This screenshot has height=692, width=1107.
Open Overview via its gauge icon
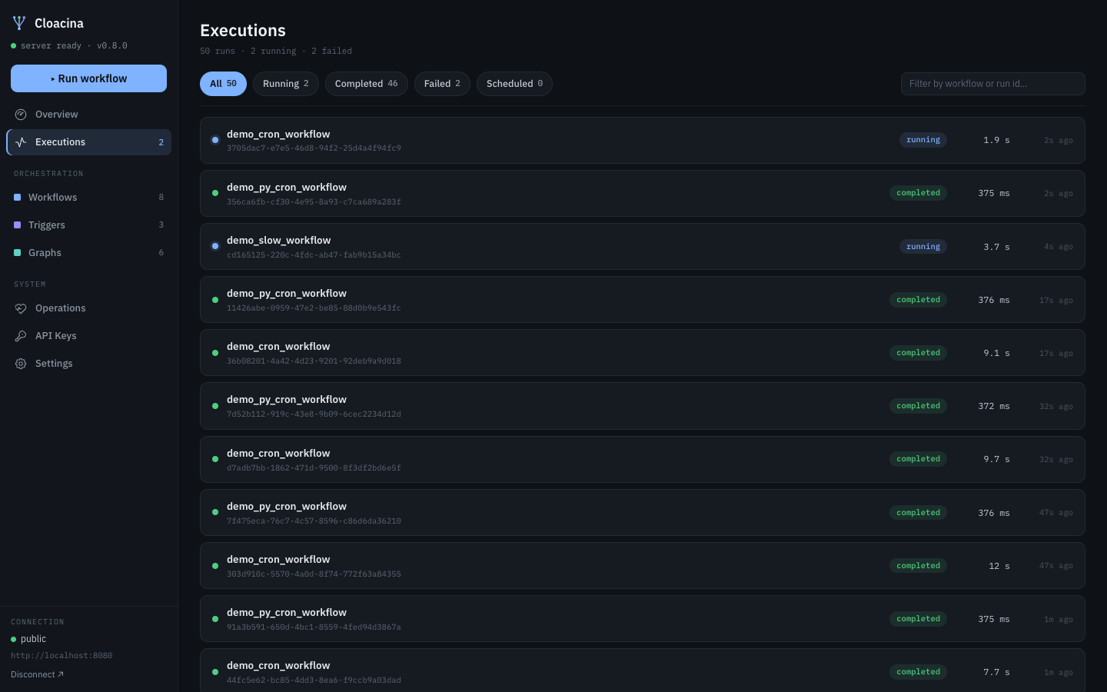tap(21, 115)
